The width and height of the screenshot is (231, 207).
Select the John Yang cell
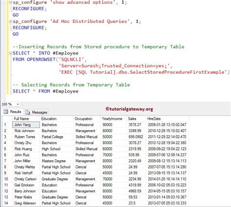click(26, 125)
